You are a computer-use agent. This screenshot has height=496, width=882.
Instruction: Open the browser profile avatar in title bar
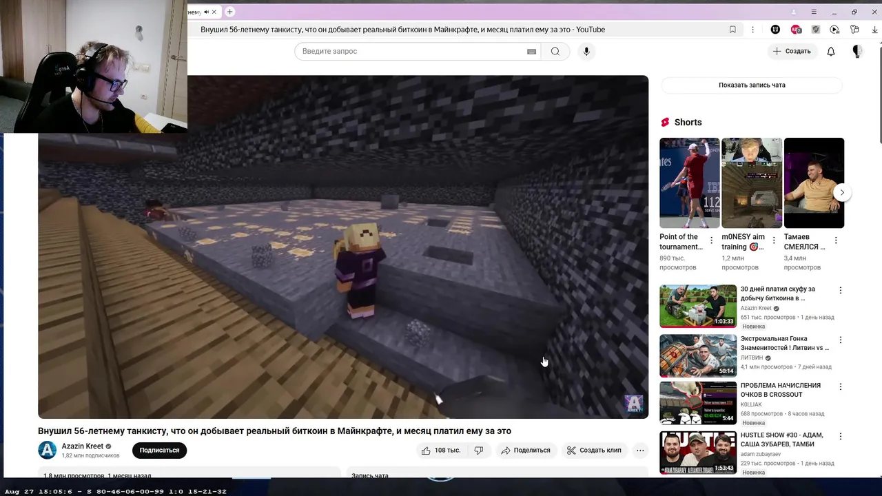point(794,12)
